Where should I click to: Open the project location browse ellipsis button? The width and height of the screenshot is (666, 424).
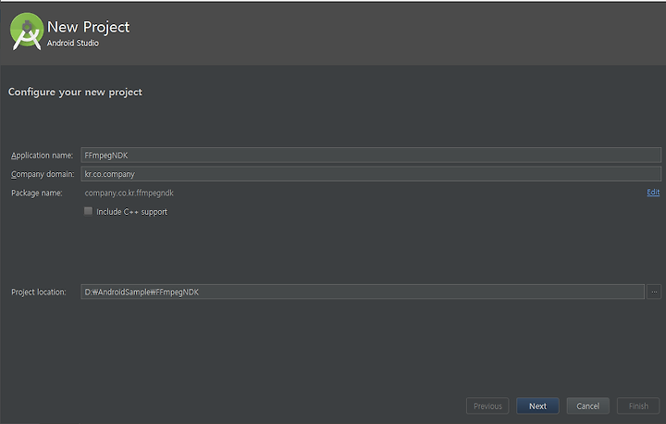click(654, 292)
